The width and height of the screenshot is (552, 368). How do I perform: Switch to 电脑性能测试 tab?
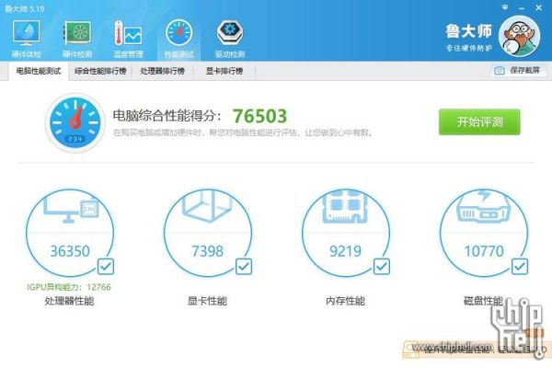pyautogui.click(x=39, y=71)
